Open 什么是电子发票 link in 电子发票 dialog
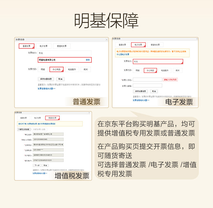The height and width of the screenshot is (208, 213). (123, 54)
